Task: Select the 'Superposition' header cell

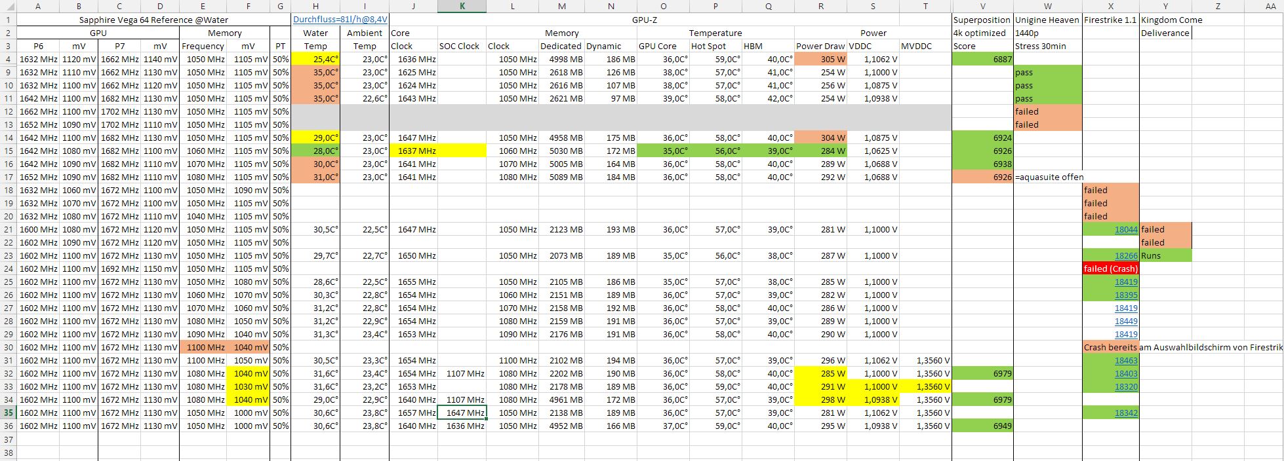Action: [982, 20]
